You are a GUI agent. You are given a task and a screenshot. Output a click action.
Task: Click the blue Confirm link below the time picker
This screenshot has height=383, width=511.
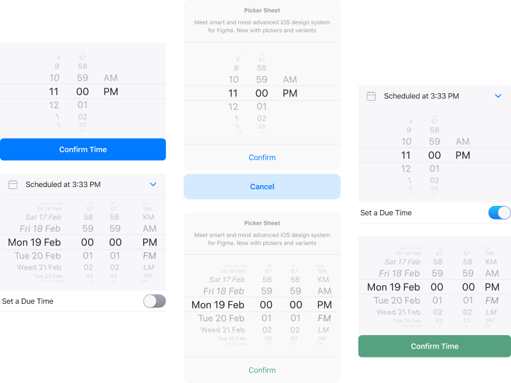click(x=262, y=157)
